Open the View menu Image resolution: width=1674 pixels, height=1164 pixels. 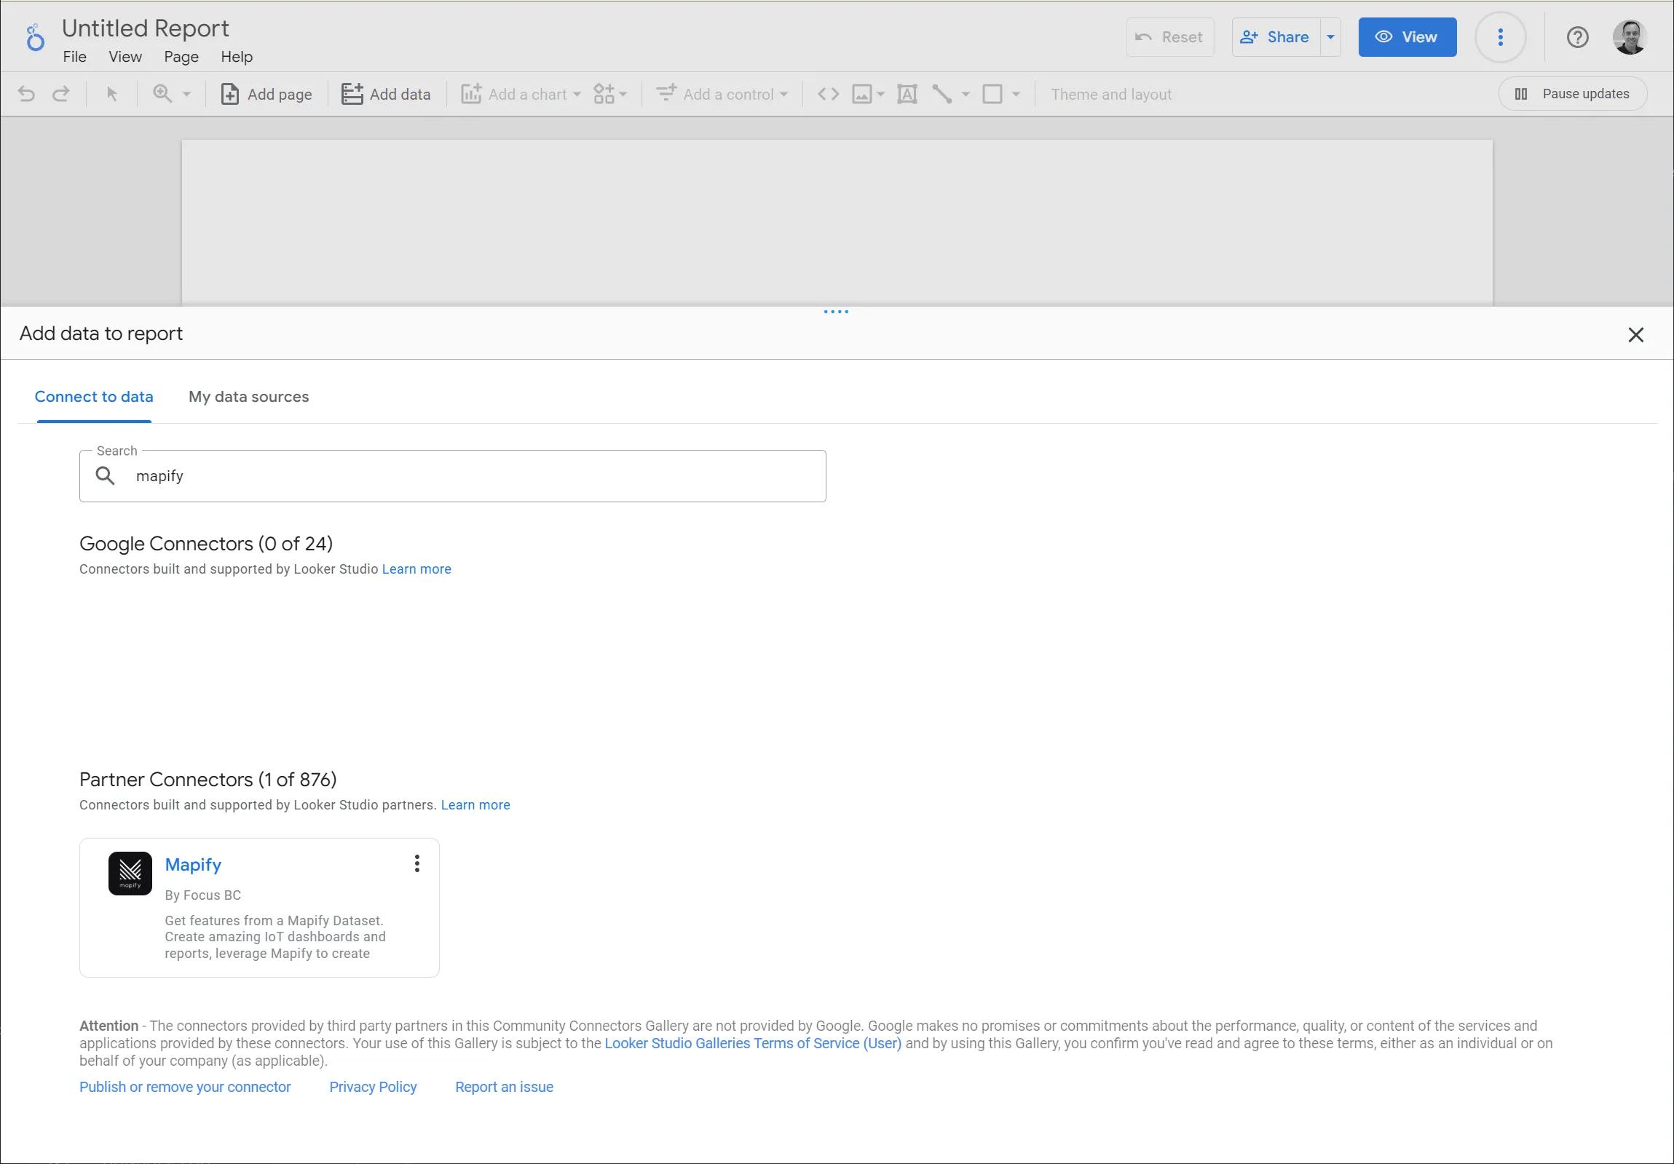[125, 57]
